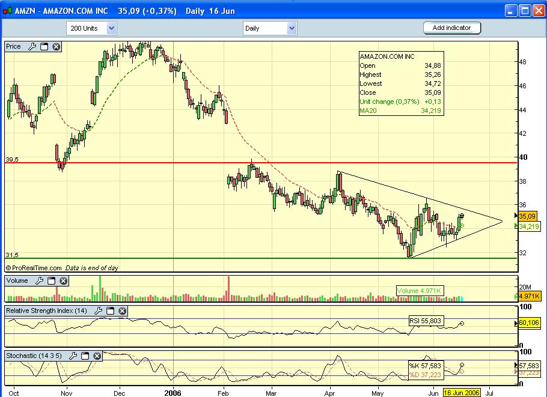Maximize the Volume panel

(x=51, y=280)
